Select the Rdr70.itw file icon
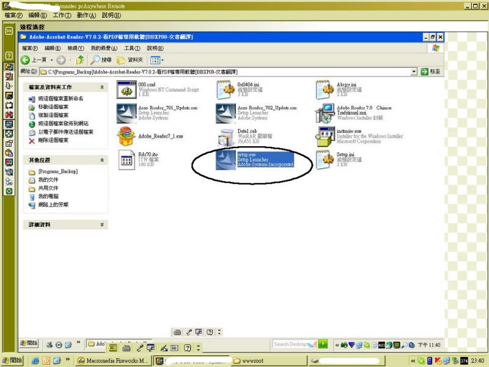The height and width of the screenshot is (367, 489). (x=127, y=160)
